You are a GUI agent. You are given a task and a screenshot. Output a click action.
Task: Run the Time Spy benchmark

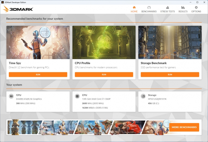coord(38,75)
